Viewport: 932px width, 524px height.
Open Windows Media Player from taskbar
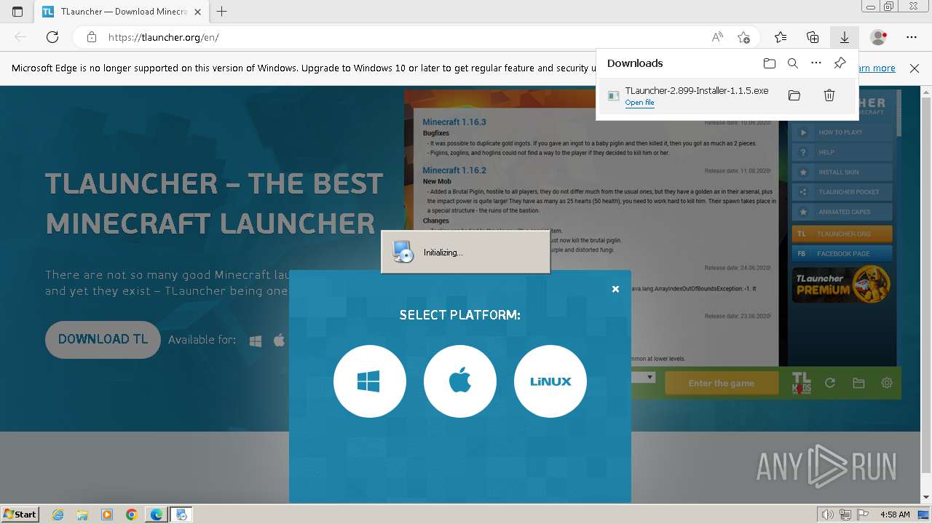[107, 515]
